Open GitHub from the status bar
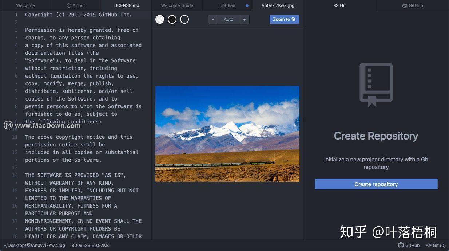This screenshot has height=251, width=449. [x=409, y=245]
